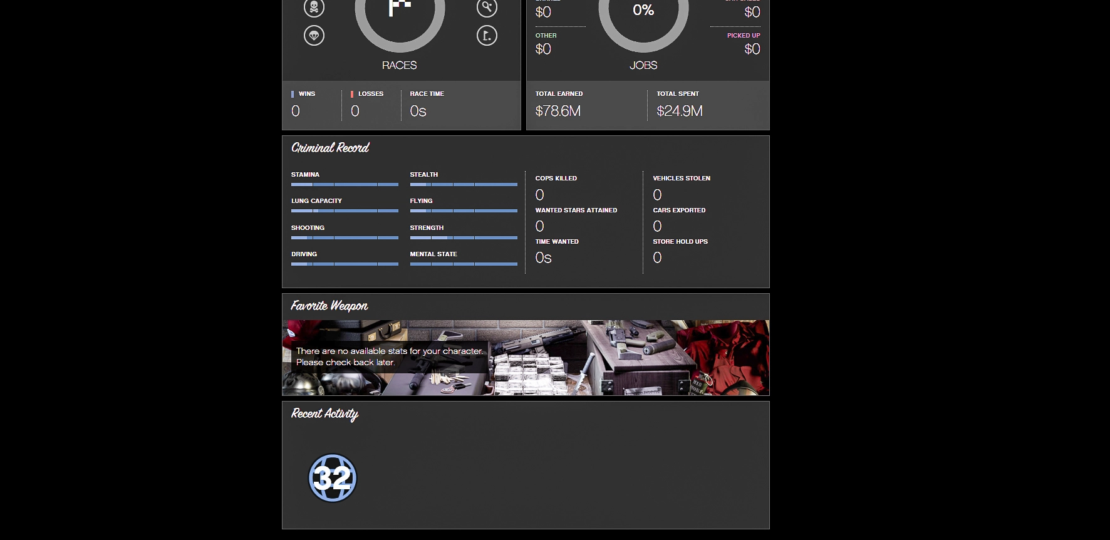This screenshot has width=1110, height=540.
Task: Click the Flying skill bar
Action: [x=464, y=211]
